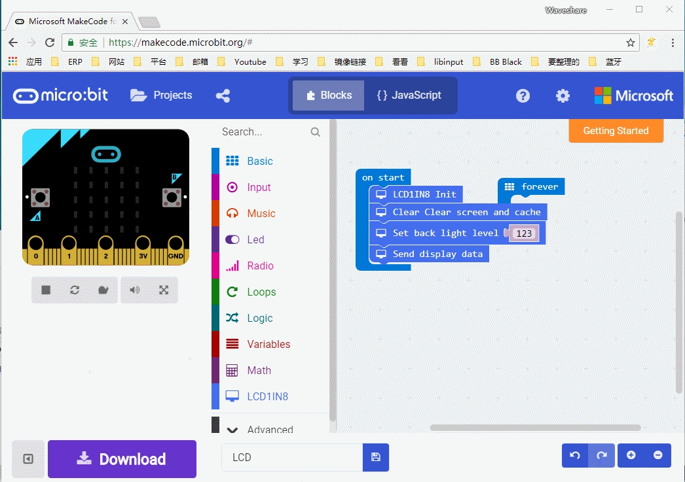Screen dimensions: 685x482
Task: Launch simulator in full screen
Action: tap(164, 290)
